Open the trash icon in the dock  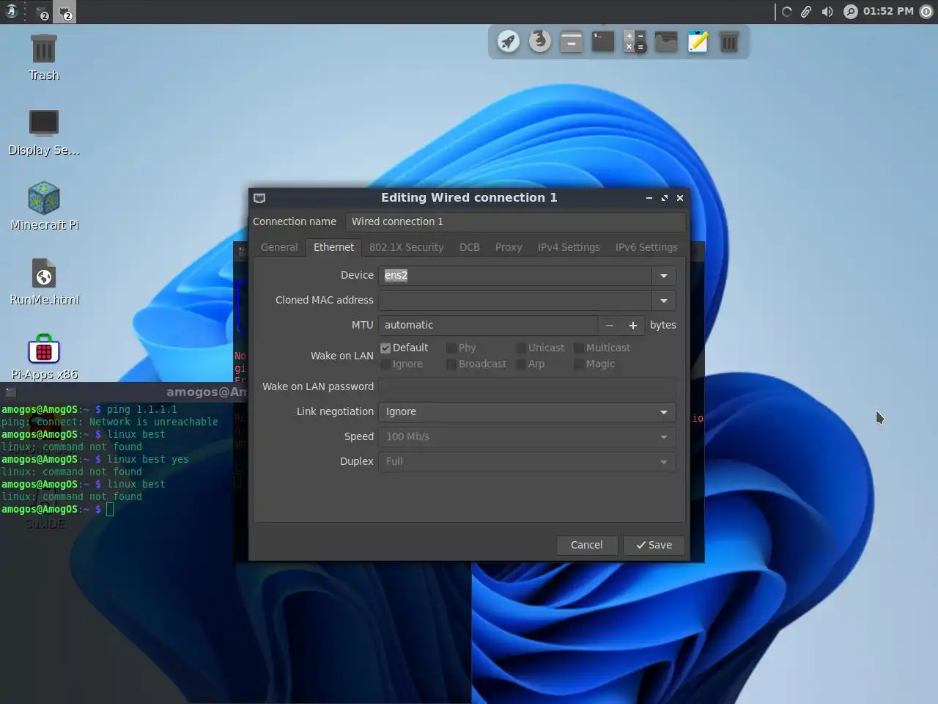click(x=729, y=42)
